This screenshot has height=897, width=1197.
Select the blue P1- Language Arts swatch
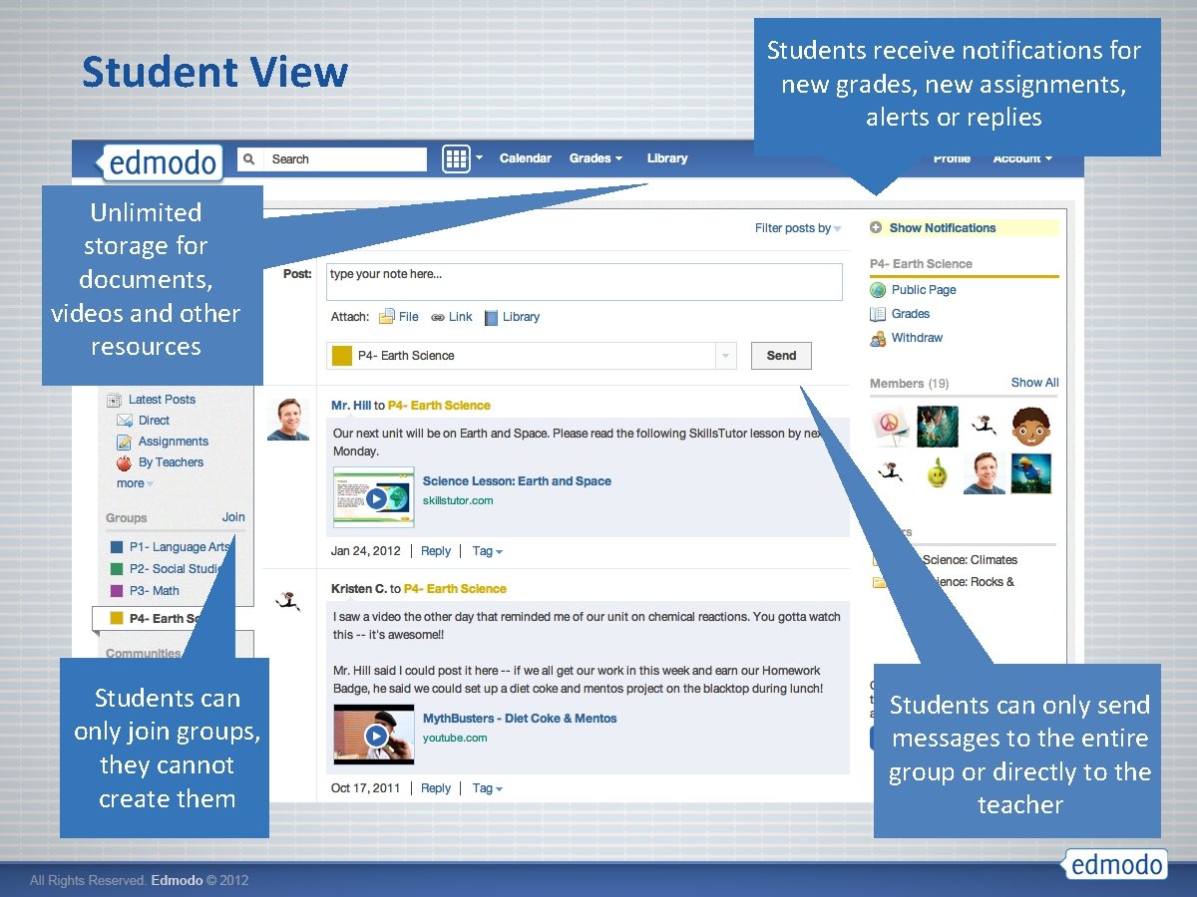(117, 547)
